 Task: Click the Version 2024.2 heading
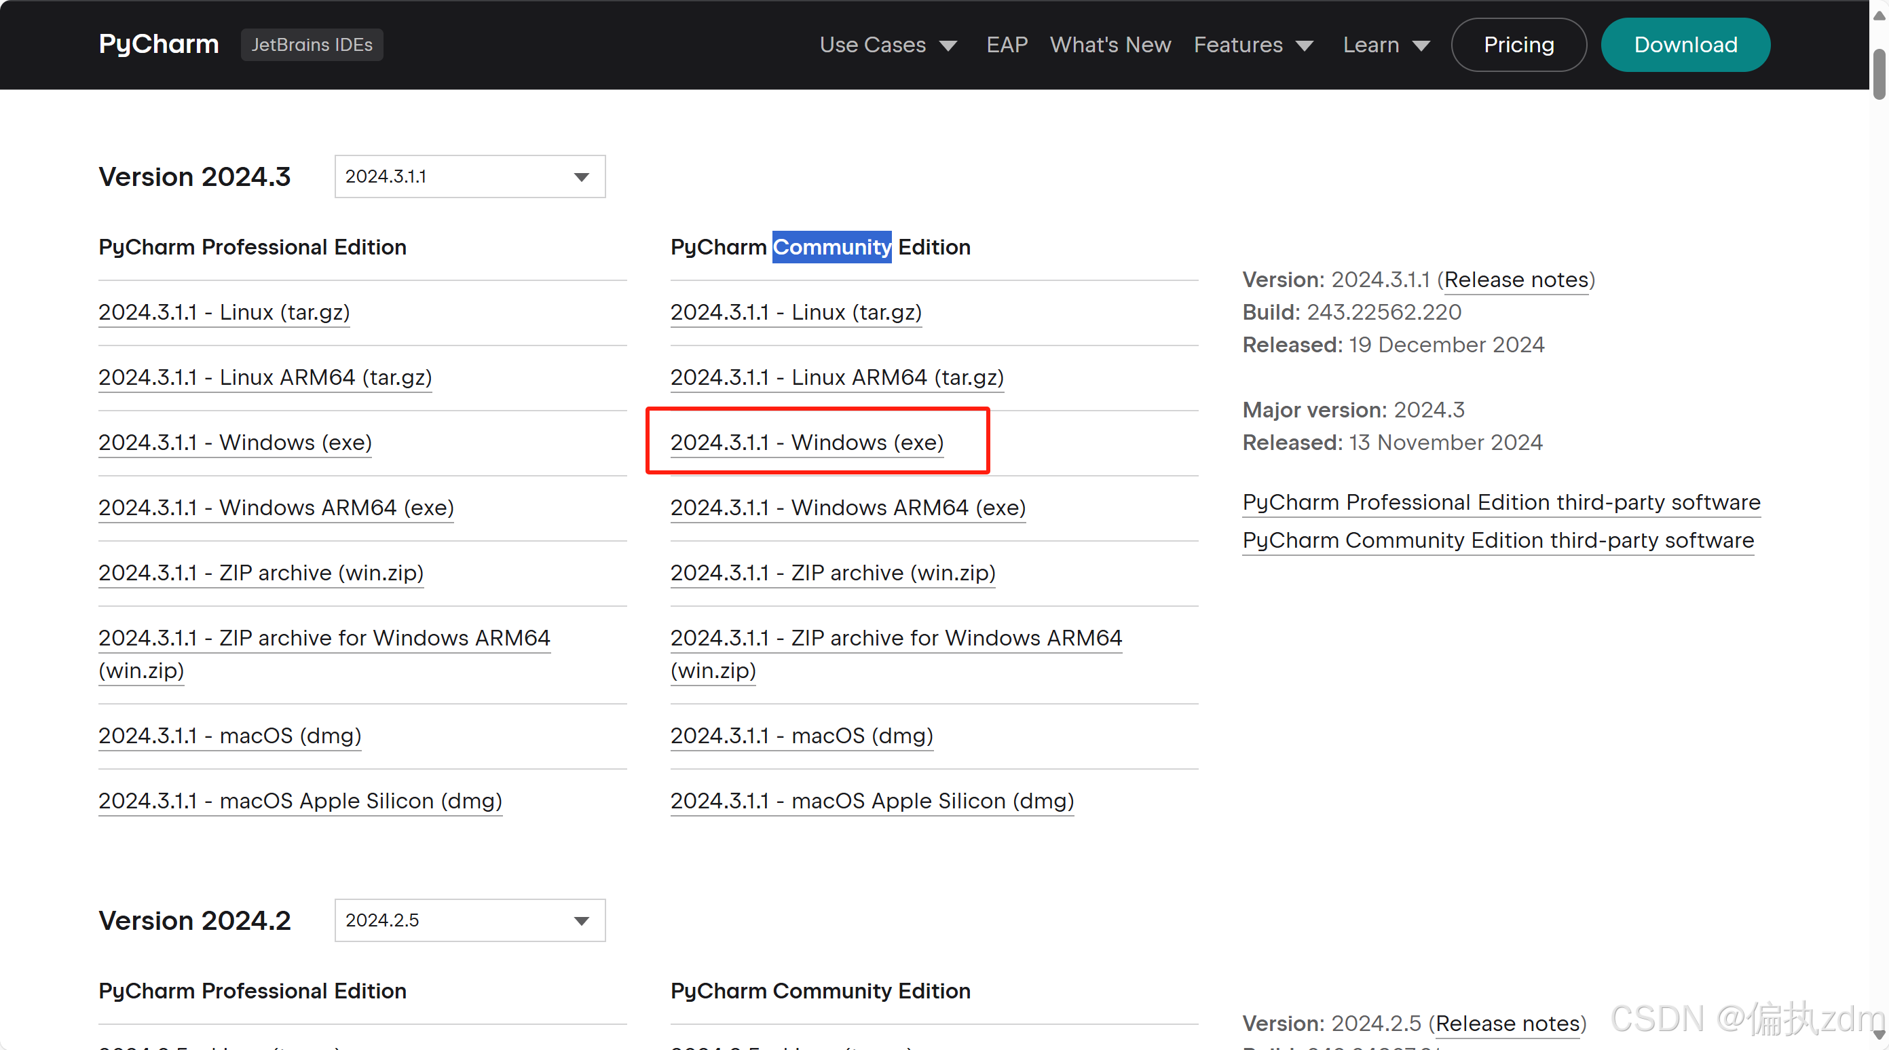click(194, 921)
